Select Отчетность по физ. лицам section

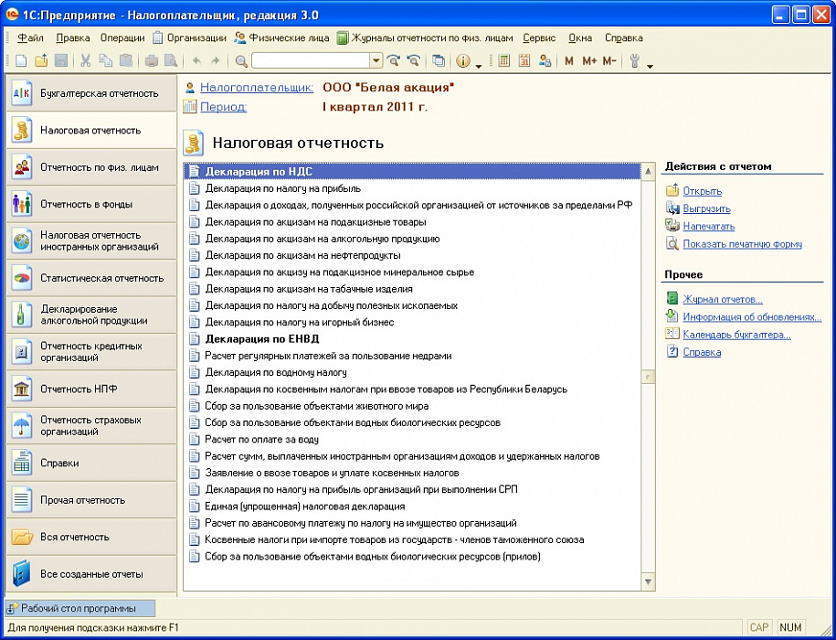coord(91,167)
